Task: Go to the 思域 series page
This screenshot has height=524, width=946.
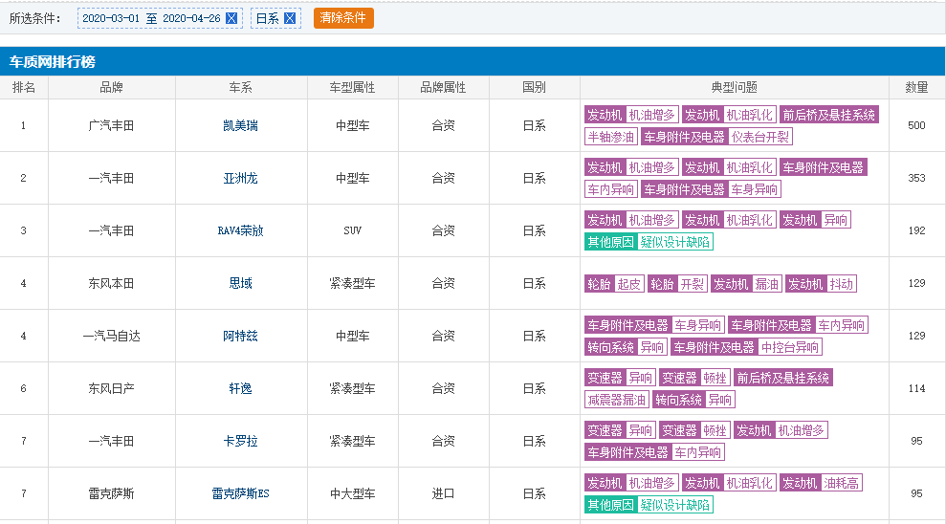Action: [240, 283]
